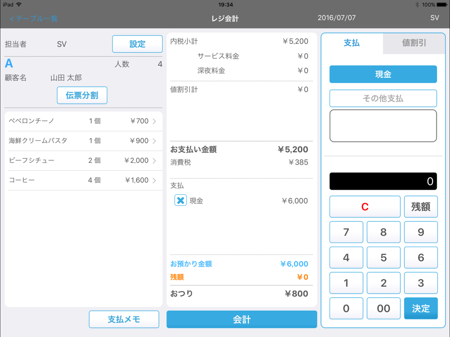Select 現金 as the payment method

point(383,74)
